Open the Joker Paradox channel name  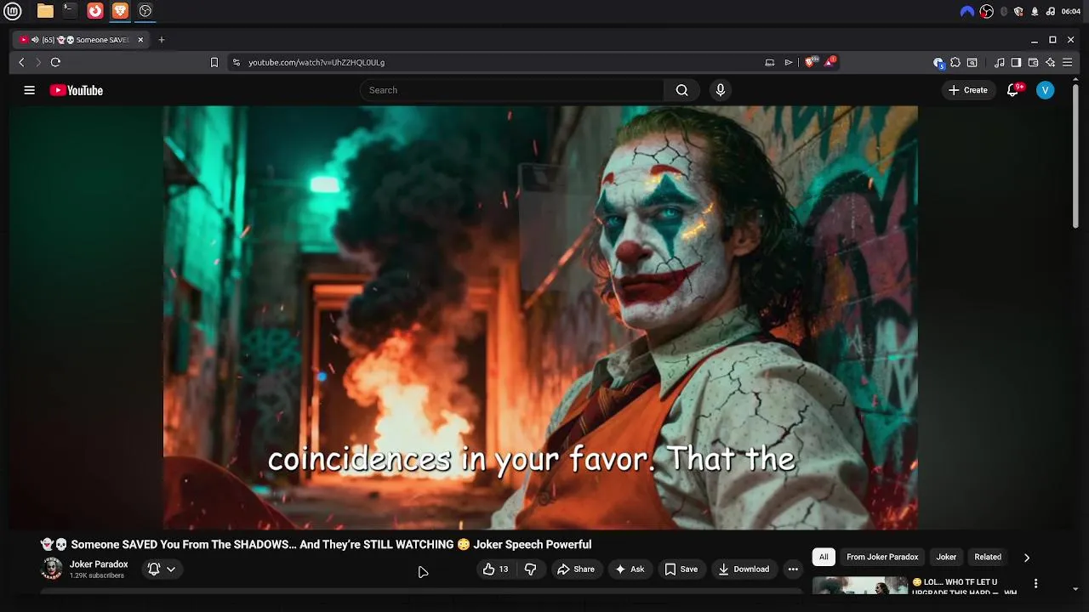(x=99, y=564)
